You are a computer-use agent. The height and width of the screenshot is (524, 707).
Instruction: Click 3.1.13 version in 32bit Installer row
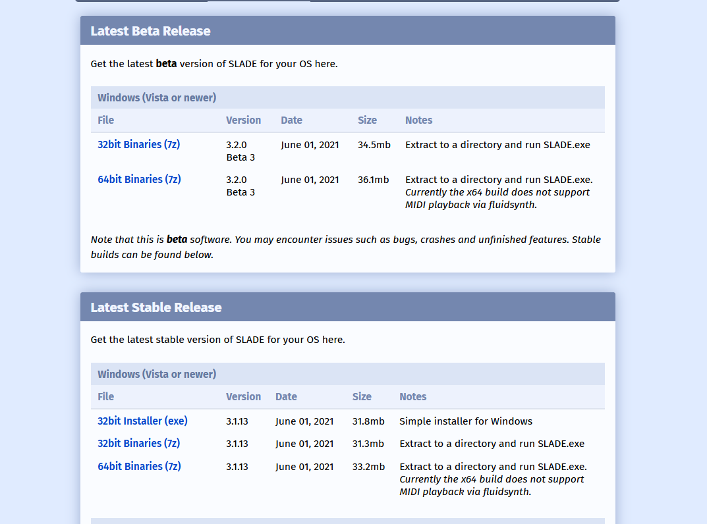[x=237, y=421]
